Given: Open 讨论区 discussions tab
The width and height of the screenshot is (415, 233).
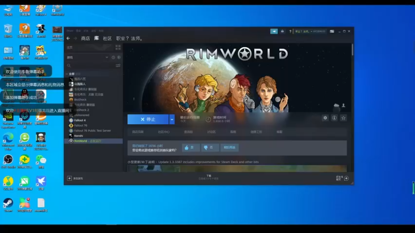Looking at the screenshot, I should click(x=211, y=132).
